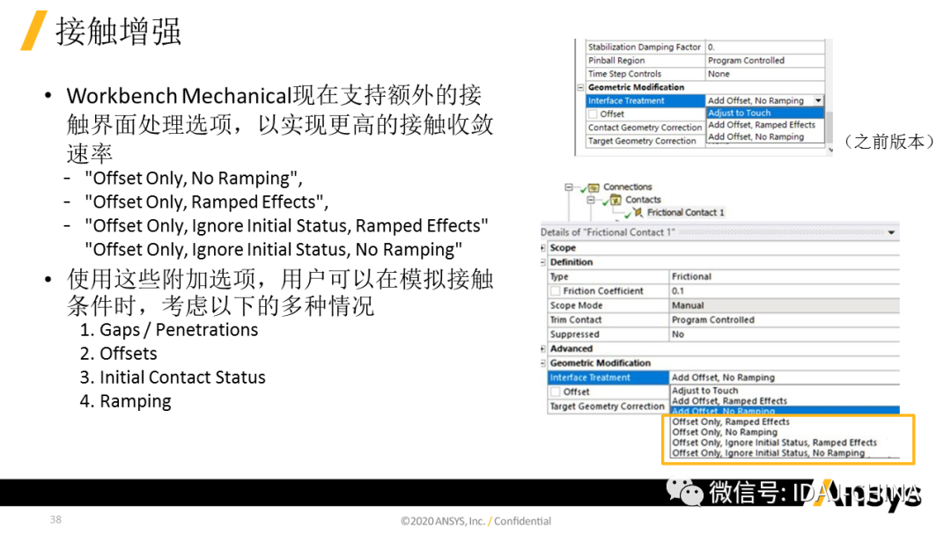Collapse Geometric Modification in Frictional Contact details
951x535 pixels.
click(542, 363)
